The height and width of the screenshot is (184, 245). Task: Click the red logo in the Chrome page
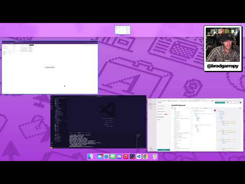tap(160, 103)
